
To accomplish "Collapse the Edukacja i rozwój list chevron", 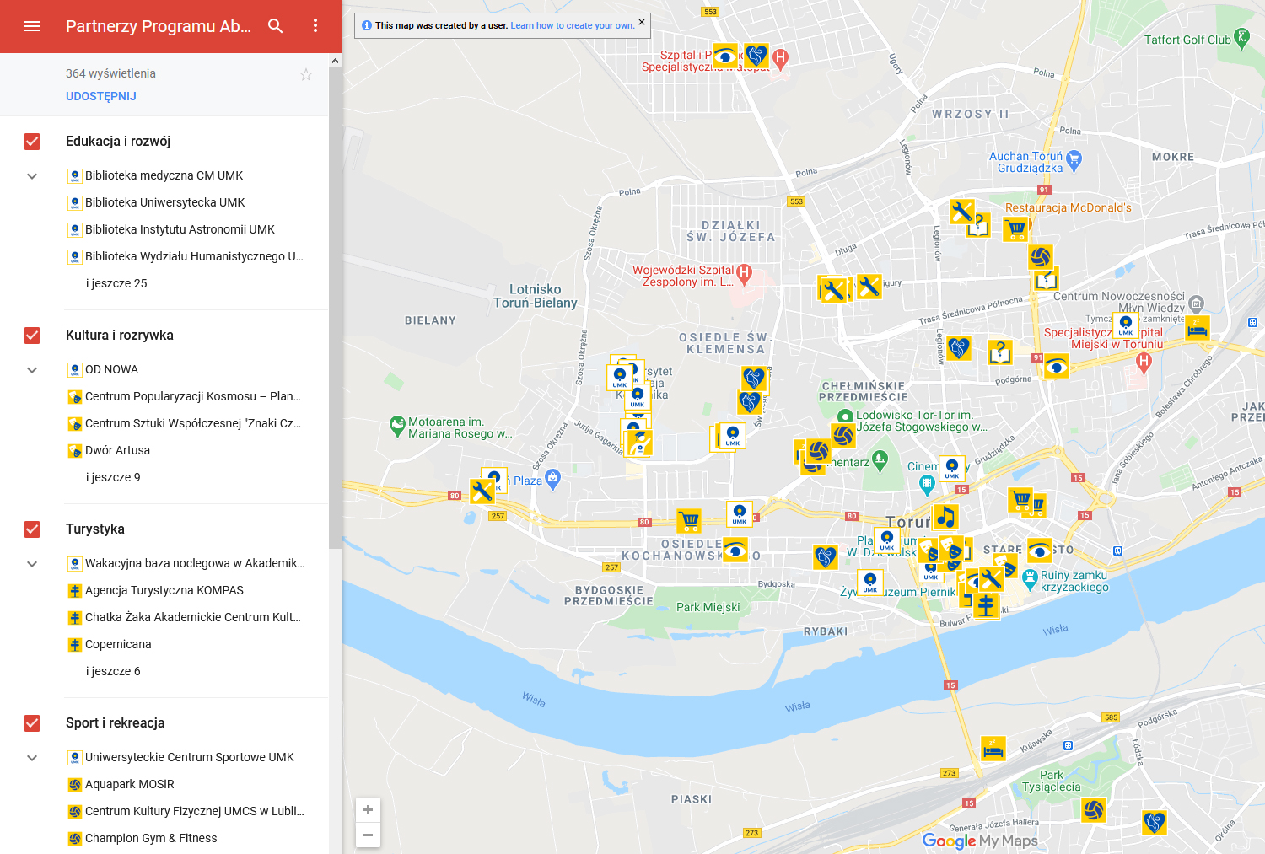I will click(32, 176).
